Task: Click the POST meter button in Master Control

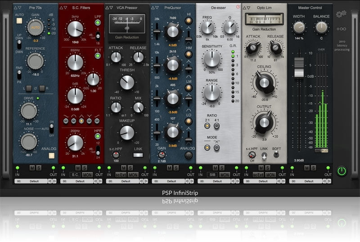Action: click(324, 151)
